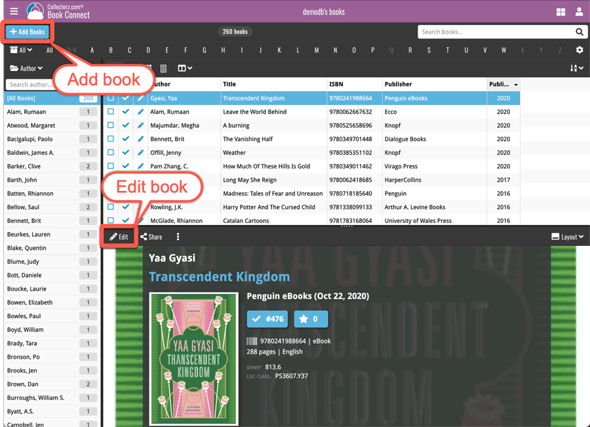Open the sort order dropdown

click(x=576, y=68)
